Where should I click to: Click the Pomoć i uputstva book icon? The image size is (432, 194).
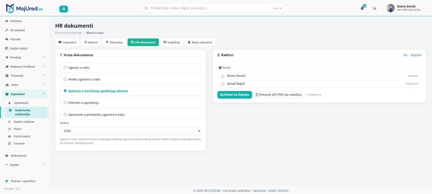tap(7, 181)
